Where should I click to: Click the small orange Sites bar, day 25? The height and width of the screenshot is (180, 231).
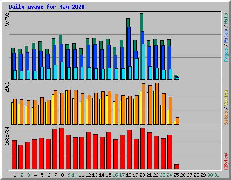pos(177,121)
